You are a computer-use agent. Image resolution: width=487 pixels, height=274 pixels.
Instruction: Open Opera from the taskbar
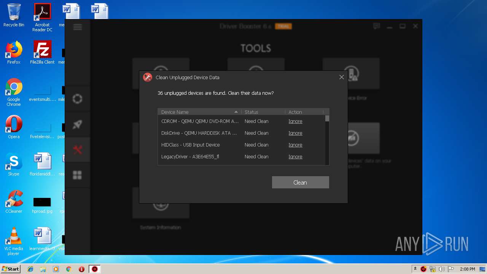81,269
